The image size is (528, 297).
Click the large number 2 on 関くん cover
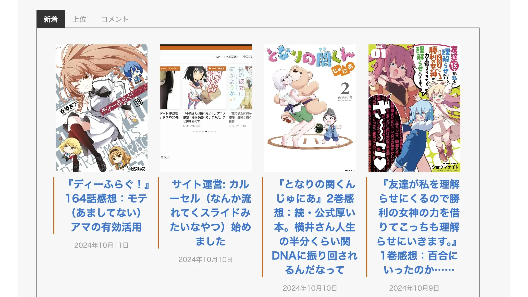coord(345,88)
